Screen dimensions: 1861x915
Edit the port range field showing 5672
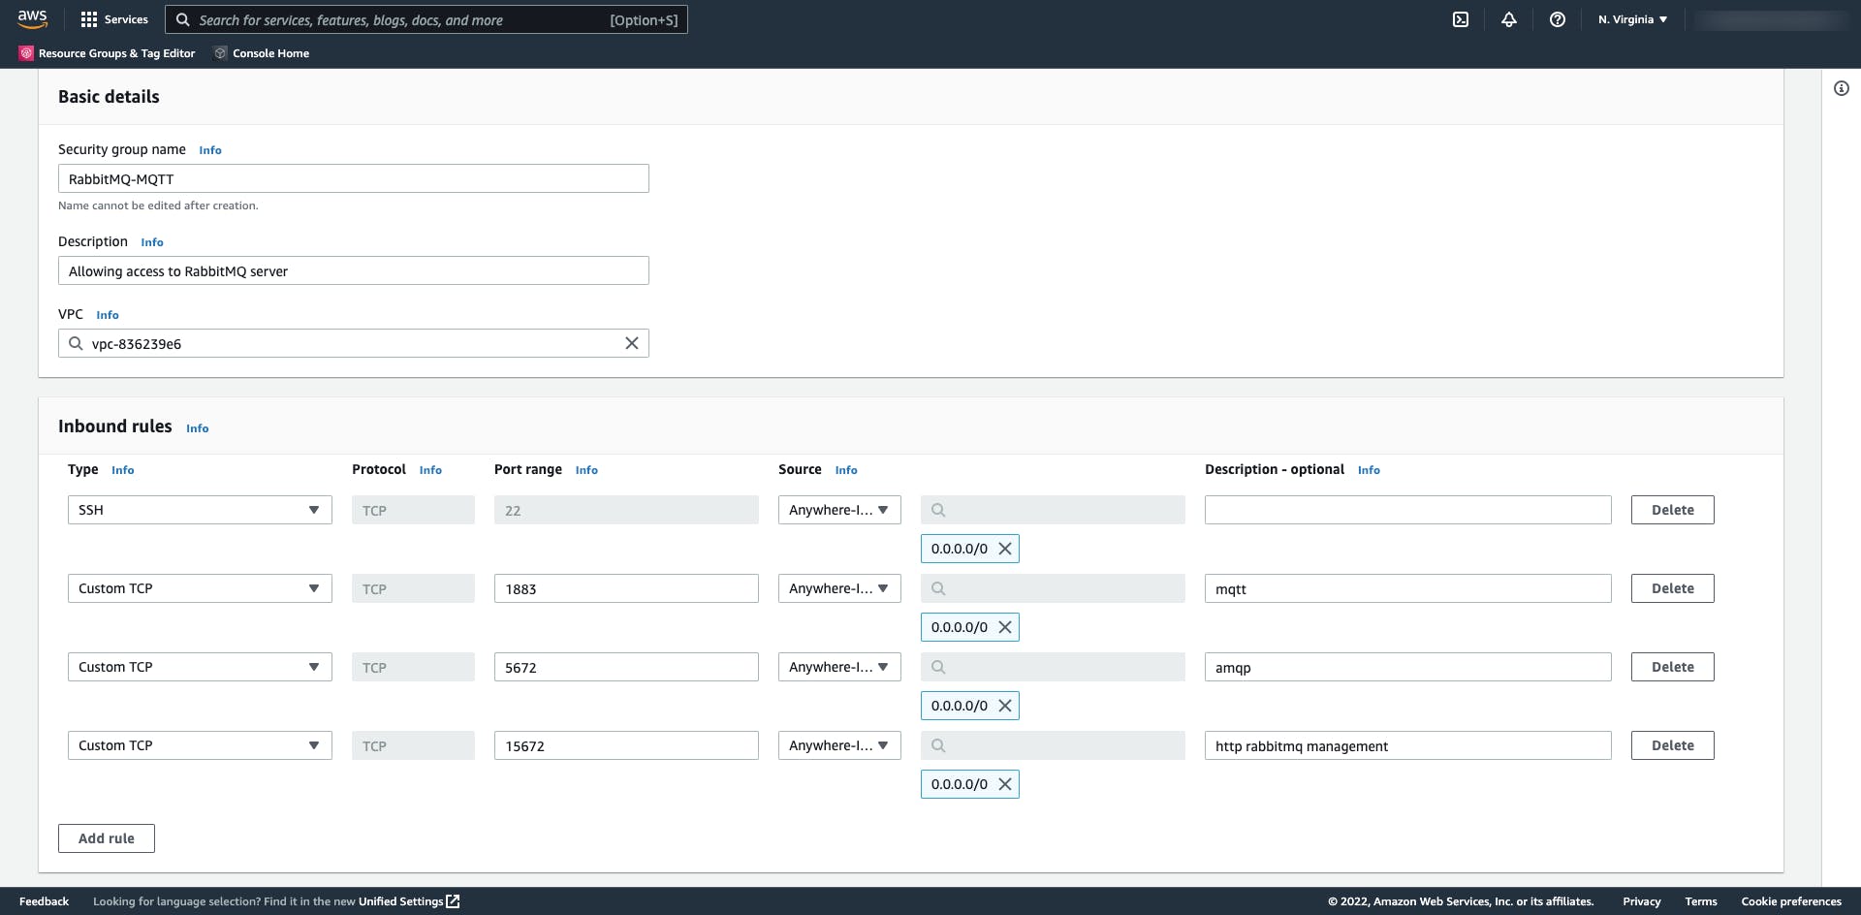[626, 667]
